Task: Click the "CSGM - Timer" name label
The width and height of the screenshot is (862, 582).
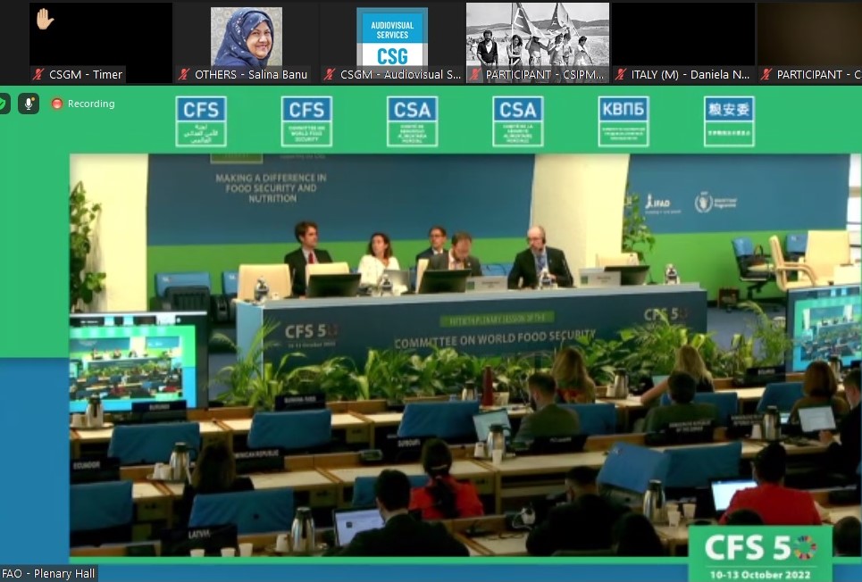Action: (x=86, y=75)
